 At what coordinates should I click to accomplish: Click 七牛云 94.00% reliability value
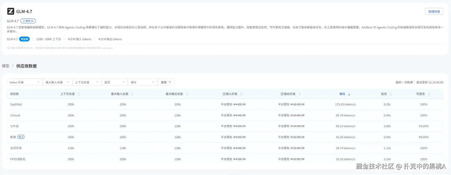(424, 126)
